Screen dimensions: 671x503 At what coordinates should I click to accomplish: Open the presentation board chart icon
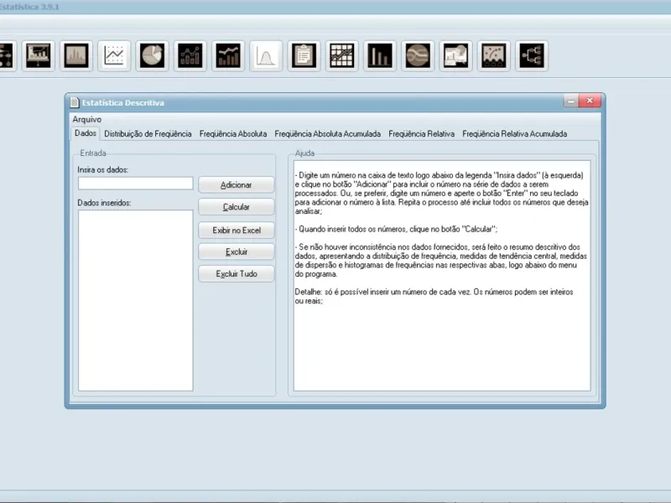(x=38, y=55)
